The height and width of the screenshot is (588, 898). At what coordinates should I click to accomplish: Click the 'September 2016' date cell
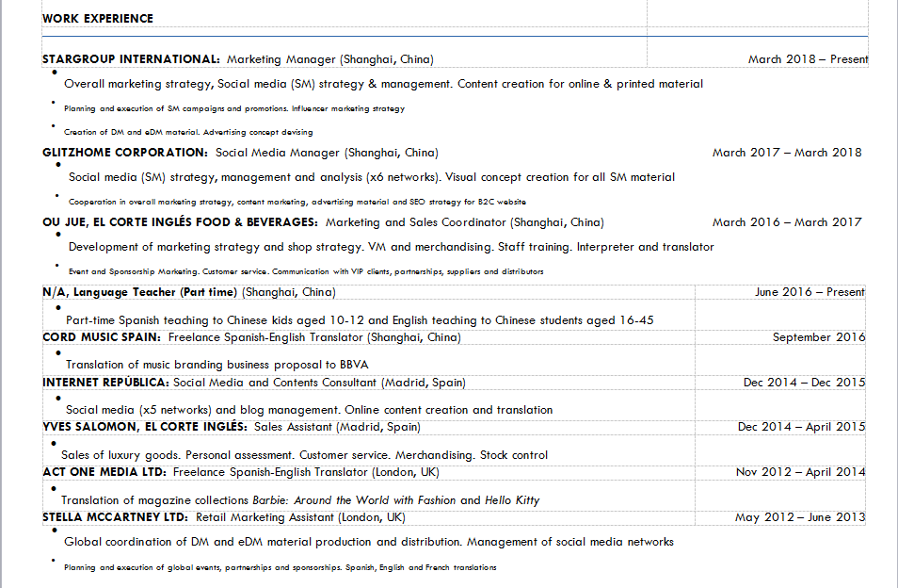(x=818, y=337)
